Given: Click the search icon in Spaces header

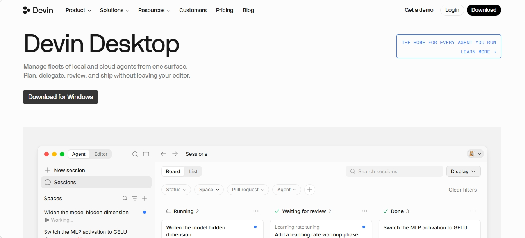Looking at the screenshot, I should [x=125, y=198].
